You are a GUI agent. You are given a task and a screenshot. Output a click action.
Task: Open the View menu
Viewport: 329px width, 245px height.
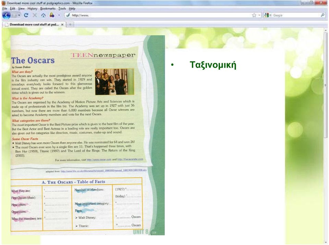click(x=21, y=9)
